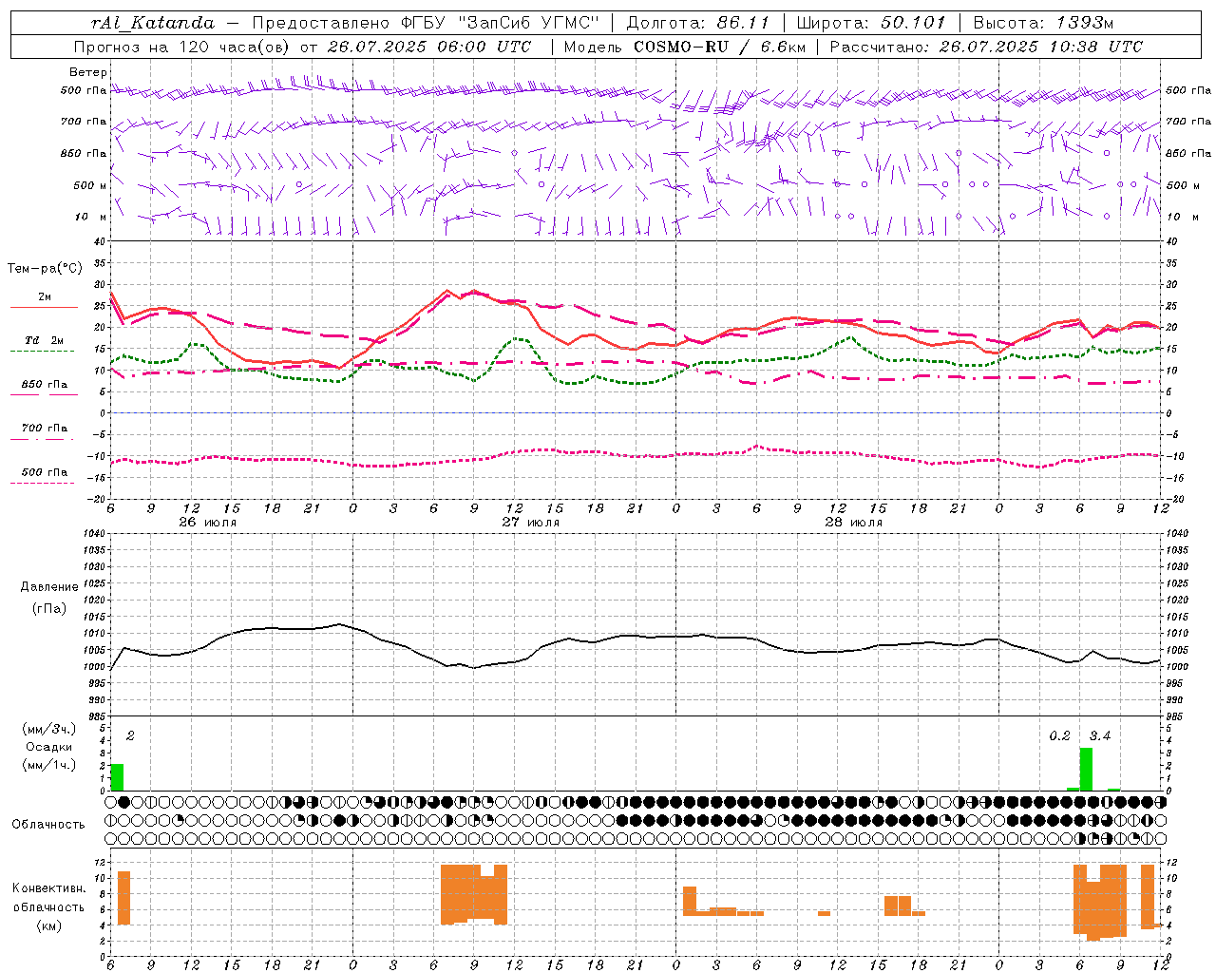Click the Широта: 50.101 value

[871, 23]
